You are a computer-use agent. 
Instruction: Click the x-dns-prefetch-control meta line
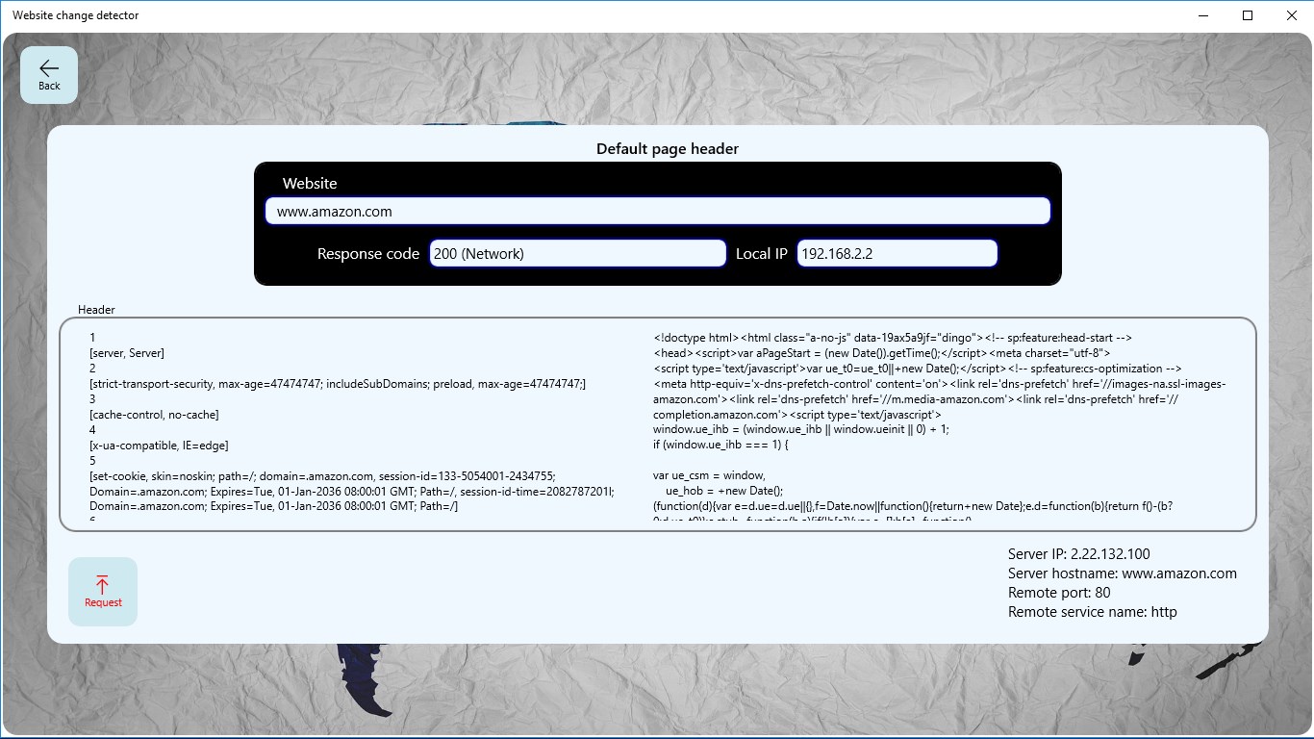pos(940,384)
